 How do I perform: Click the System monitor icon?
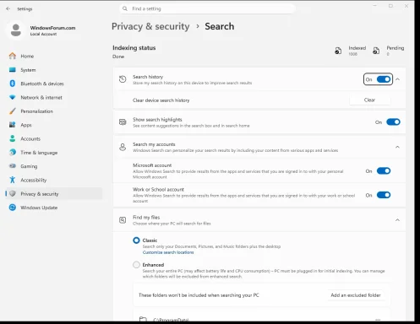pos(13,70)
